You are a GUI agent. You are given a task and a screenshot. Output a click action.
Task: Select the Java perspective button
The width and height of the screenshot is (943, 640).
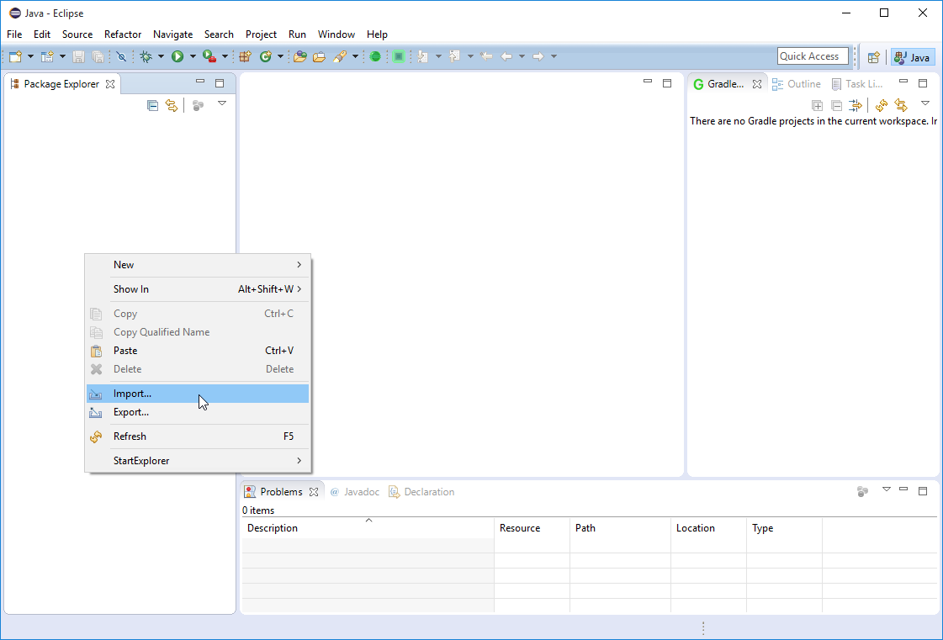(x=912, y=57)
